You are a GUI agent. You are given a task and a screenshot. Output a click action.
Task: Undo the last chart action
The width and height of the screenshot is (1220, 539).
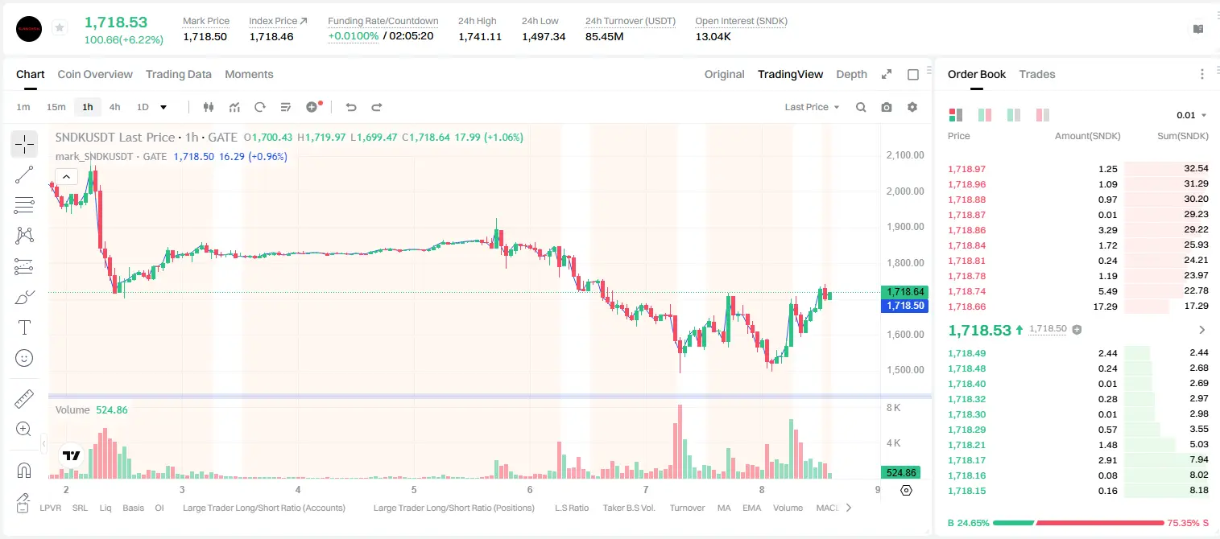(x=350, y=107)
